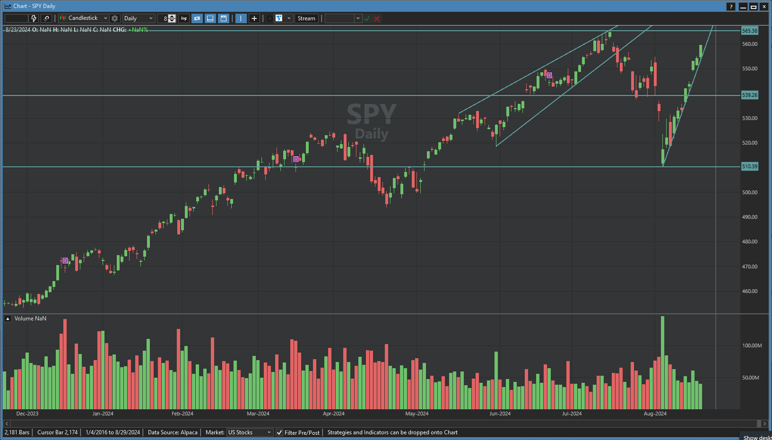Click the Data Source: Alpaca status text
The image size is (772, 440).
click(173, 432)
